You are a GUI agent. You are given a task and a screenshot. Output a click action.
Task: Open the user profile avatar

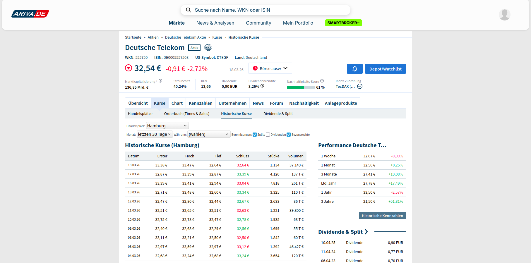coord(504,15)
